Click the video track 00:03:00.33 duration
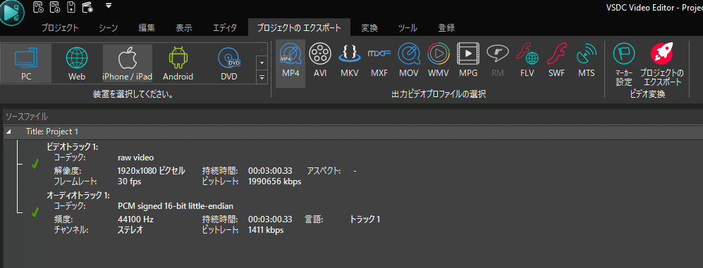703x268 pixels. [x=270, y=170]
